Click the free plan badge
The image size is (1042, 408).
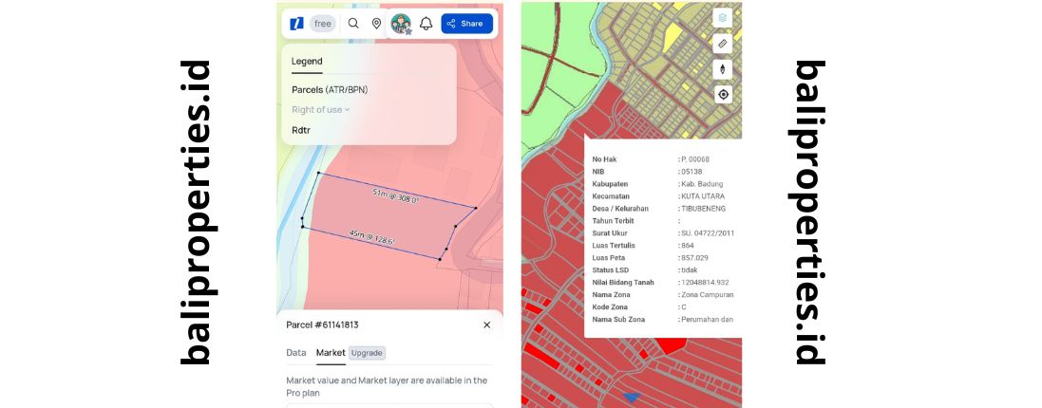coord(323,24)
